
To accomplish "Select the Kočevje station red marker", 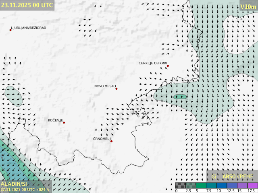I will pos(64,123).
